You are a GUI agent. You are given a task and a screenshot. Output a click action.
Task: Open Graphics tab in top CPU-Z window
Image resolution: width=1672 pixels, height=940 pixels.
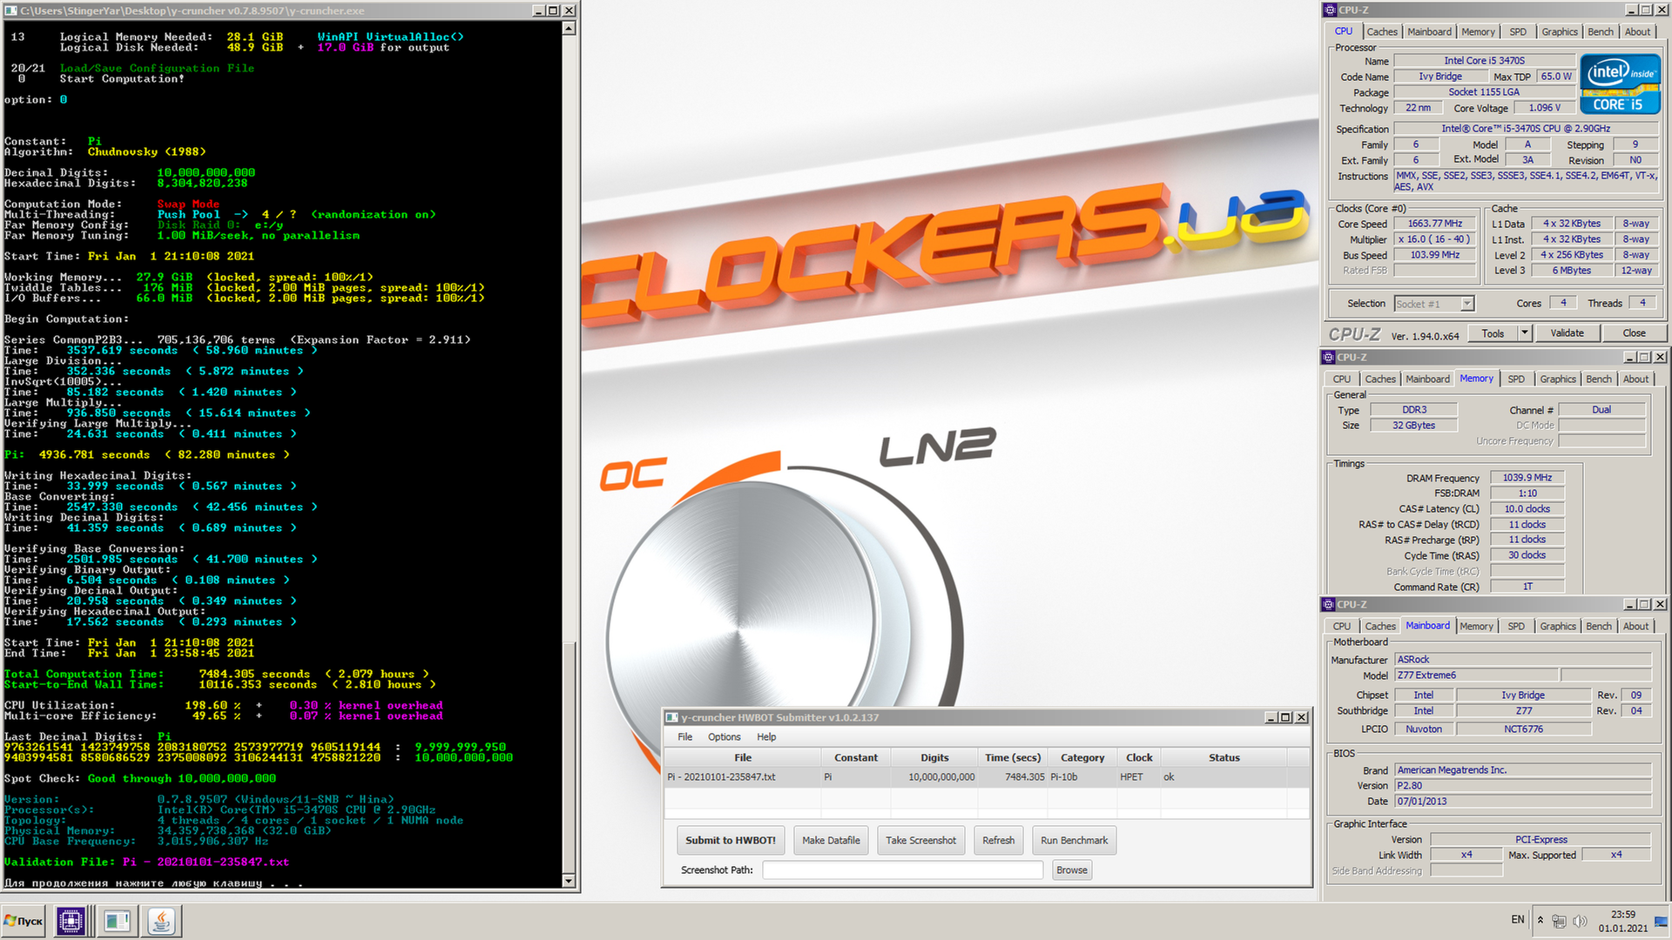point(1559,31)
